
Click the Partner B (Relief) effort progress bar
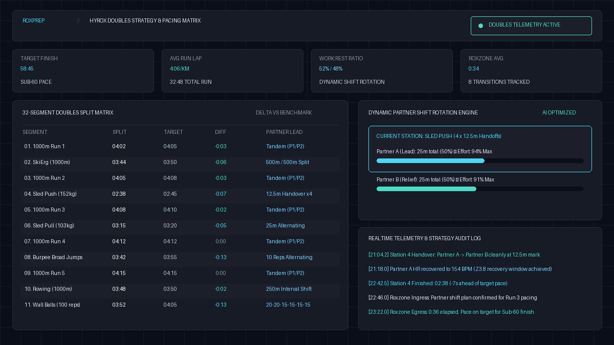tap(480, 189)
